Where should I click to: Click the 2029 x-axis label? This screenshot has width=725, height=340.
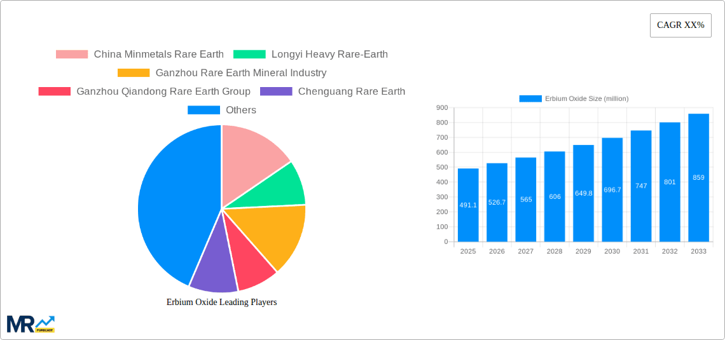(x=584, y=251)
